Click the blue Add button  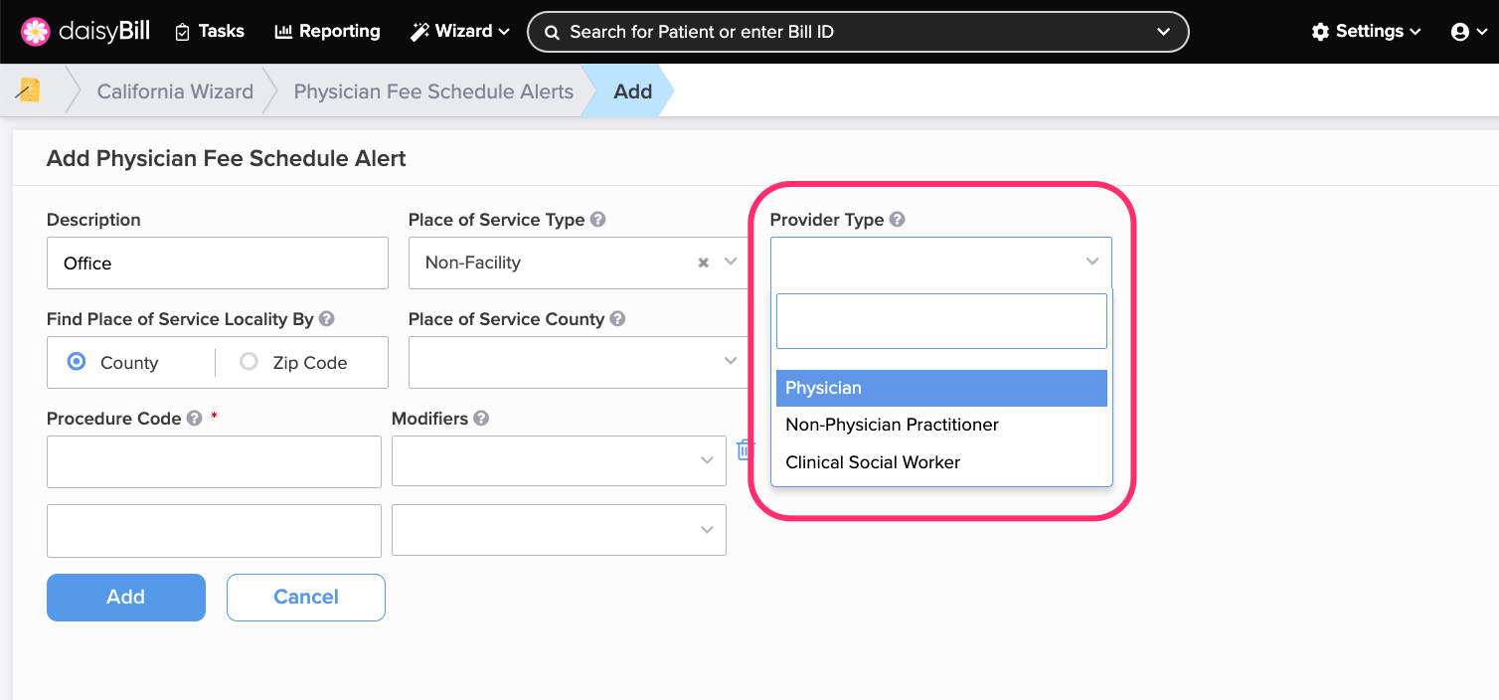(x=126, y=598)
